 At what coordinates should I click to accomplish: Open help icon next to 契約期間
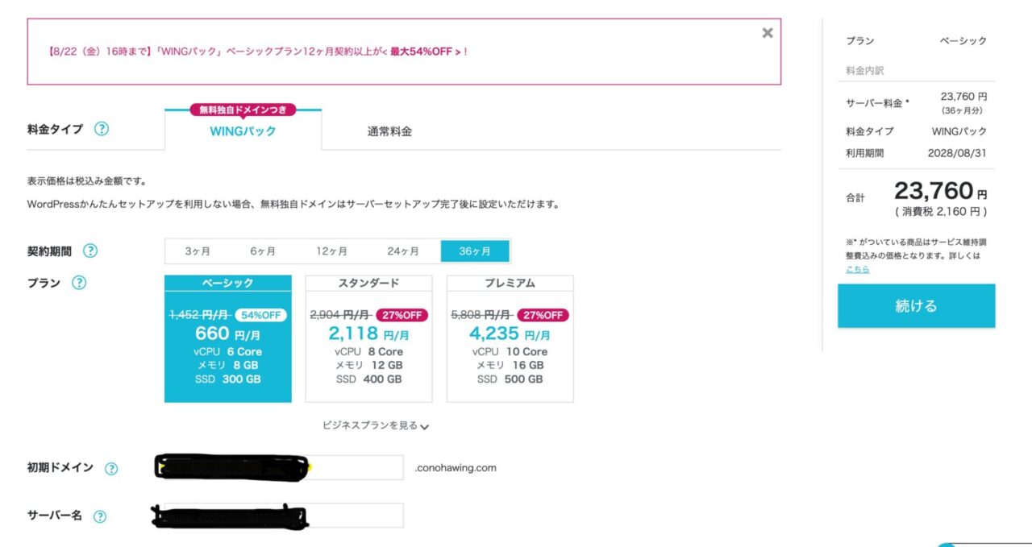(x=90, y=251)
